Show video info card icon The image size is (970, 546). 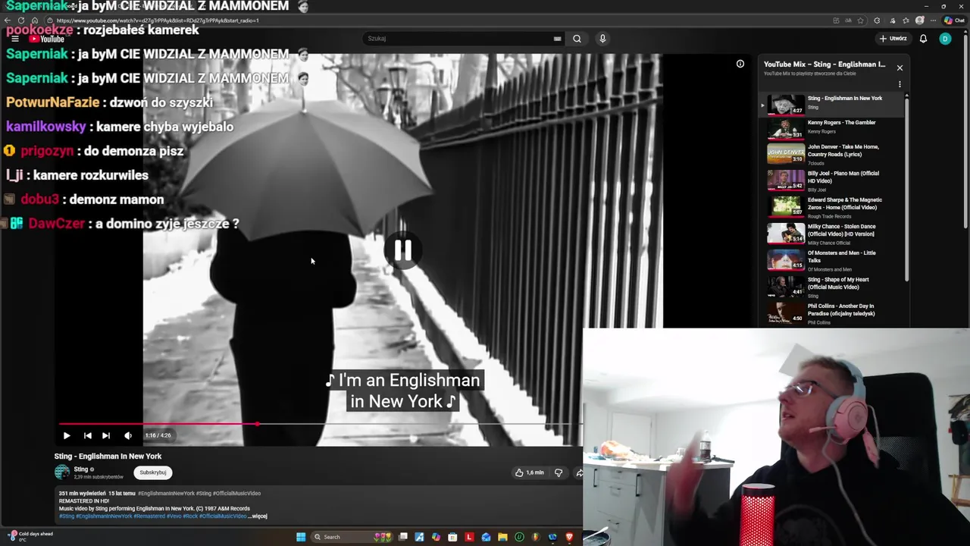point(740,64)
